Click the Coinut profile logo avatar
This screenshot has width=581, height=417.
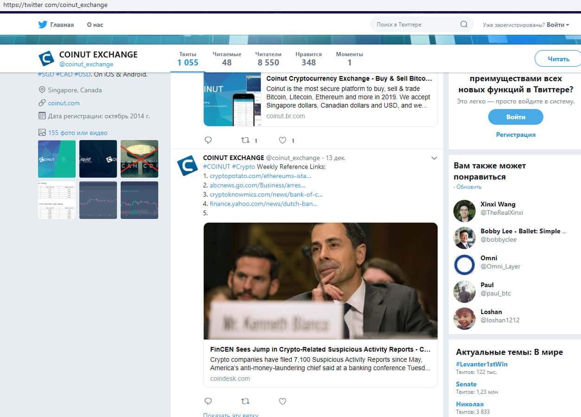click(x=46, y=58)
